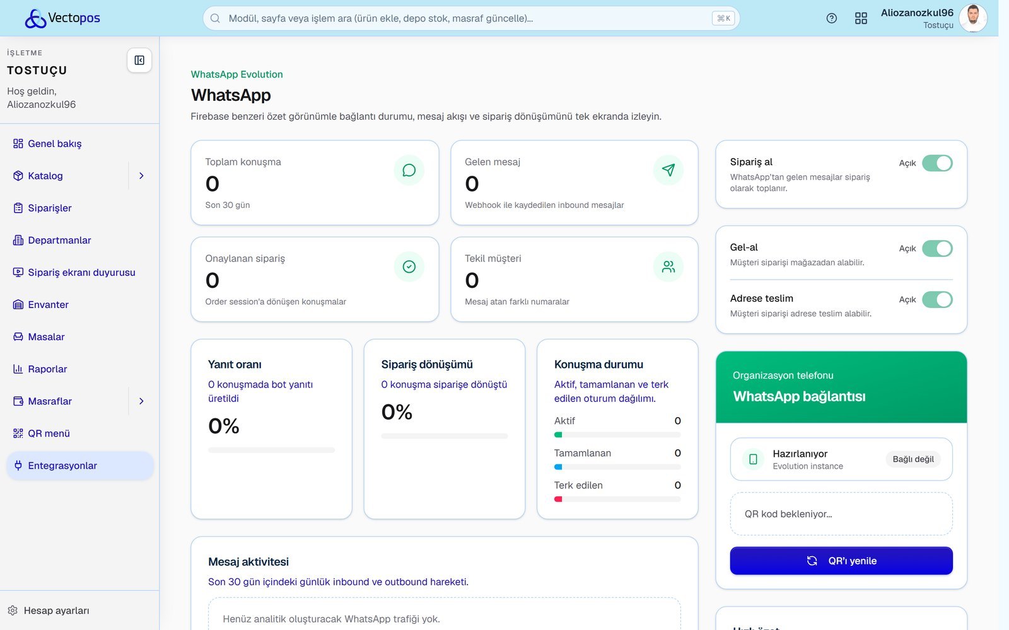Open the apps grid icon in header
1009x630 pixels.
[861, 18]
